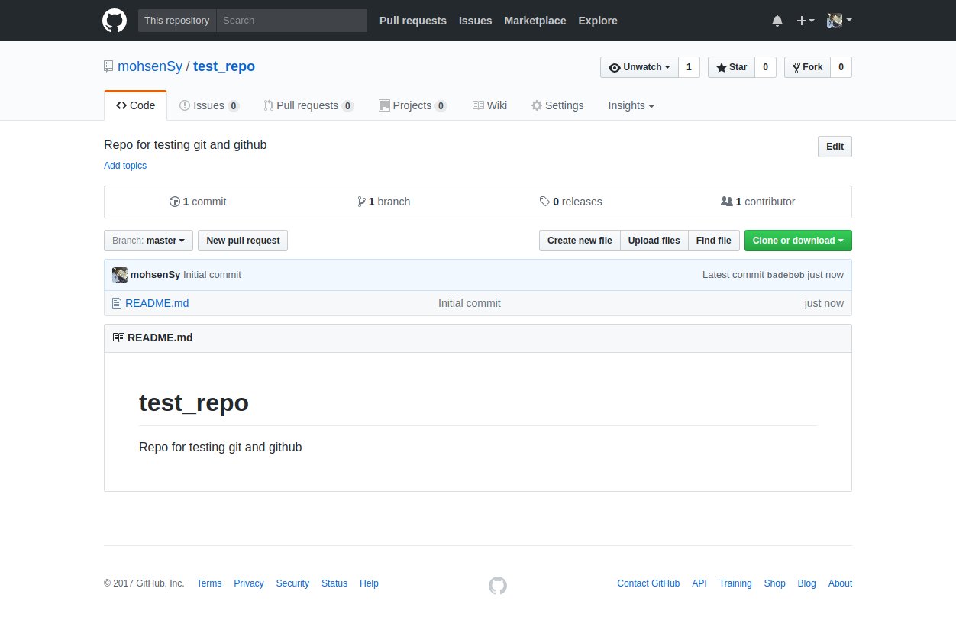Click the commit history clock icon
Viewport: 956px width, 627px height.
[174, 202]
